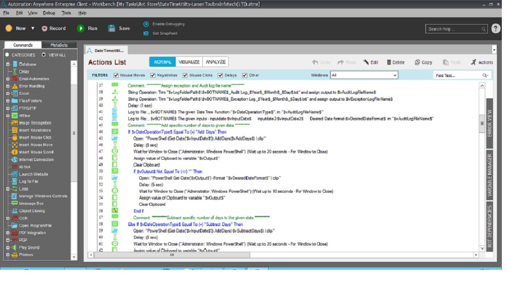This screenshot has height=286, width=509.
Task: Switch to the MetaBots tab
Action: tap(59, 45)
